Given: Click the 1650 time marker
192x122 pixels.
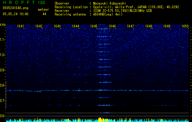Looking at the screenshot, I should click(x=185, y=26).
